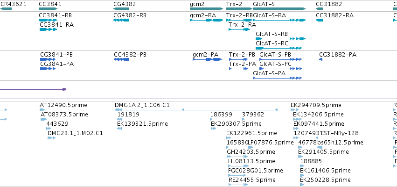Select transcript GlcAT-S-RB

(x=272, y=34)
